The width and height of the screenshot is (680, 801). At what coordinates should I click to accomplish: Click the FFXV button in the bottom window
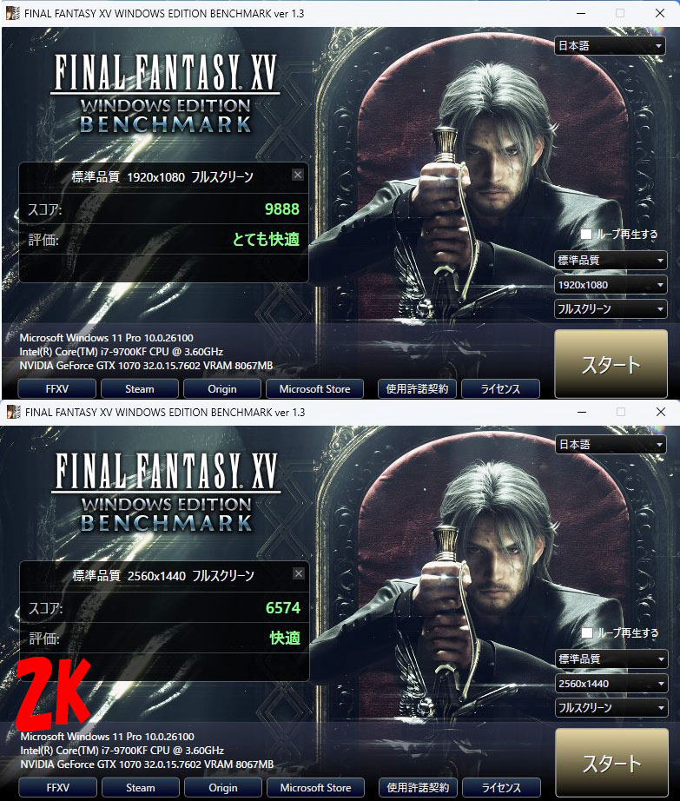pyautogui.click(x=57, y=788)
